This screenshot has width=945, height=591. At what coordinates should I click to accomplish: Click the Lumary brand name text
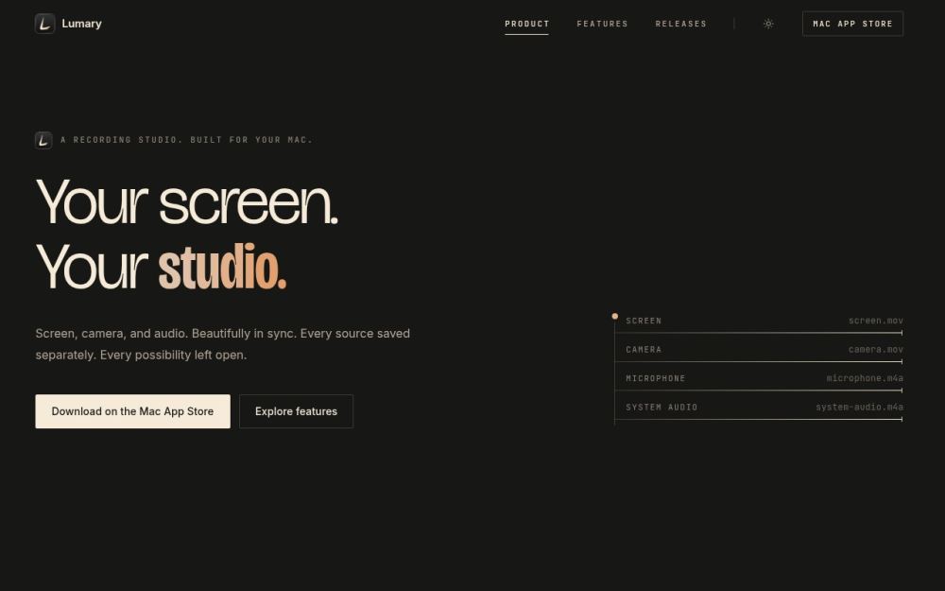click(81, 24)
